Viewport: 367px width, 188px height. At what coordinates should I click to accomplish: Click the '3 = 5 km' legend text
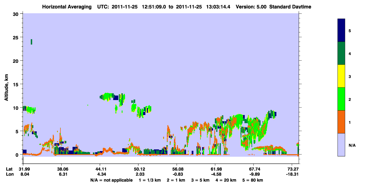point(201,180)
